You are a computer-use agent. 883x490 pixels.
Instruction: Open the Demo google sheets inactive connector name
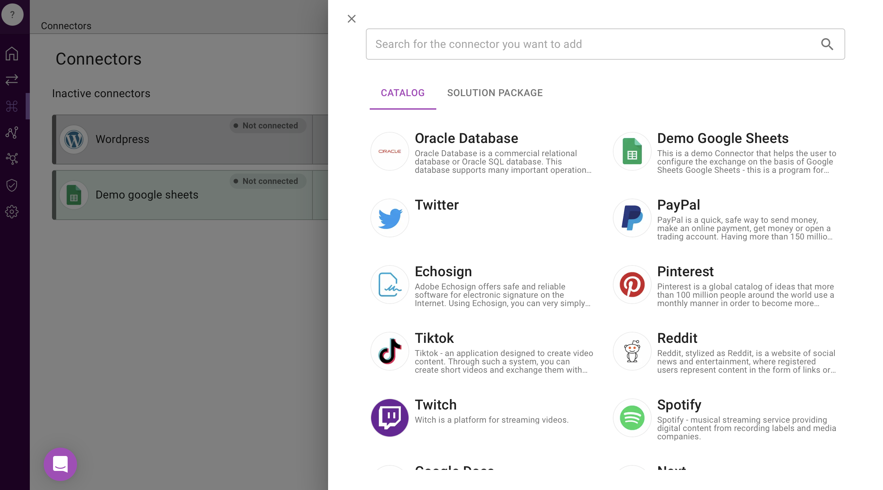tap(147, 195)
